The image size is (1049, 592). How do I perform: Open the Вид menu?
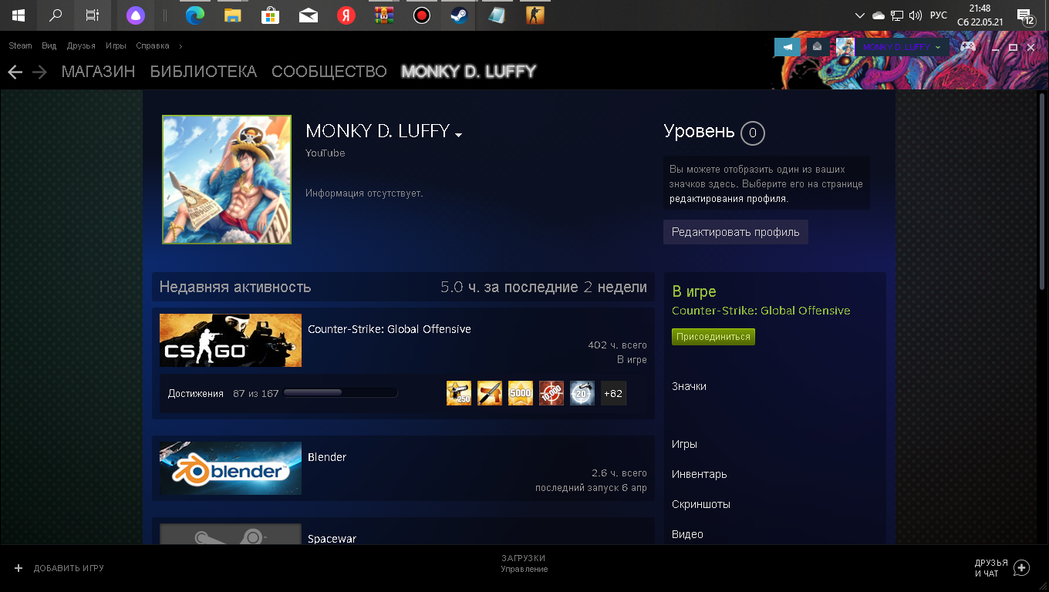pos(49,46)
